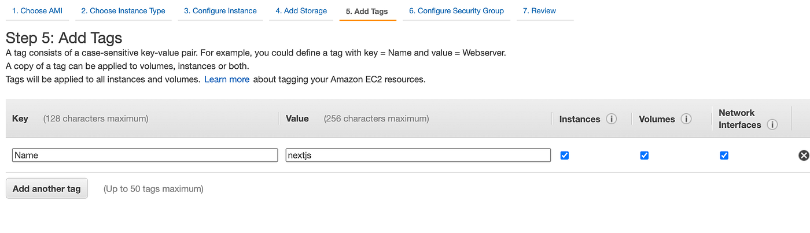Open the Learn more link about tagging
The height and width of the screenshot is (233, 810).
[x=227, y=79]
